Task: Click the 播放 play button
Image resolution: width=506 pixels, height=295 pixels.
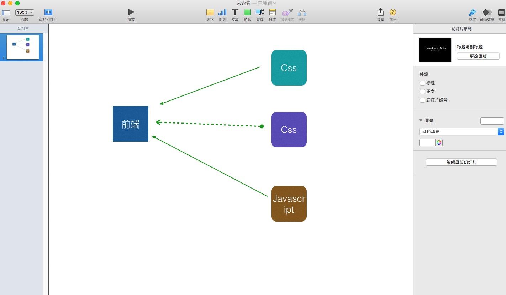Action: click(x=131, y=11)
